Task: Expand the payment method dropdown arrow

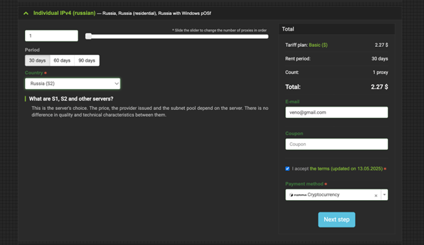Action: (385, 195)
